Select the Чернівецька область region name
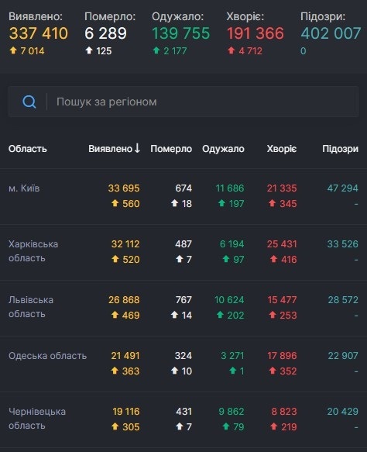This screenshot has height=452, width=367. pyautogui.click(x=37, y=418)
